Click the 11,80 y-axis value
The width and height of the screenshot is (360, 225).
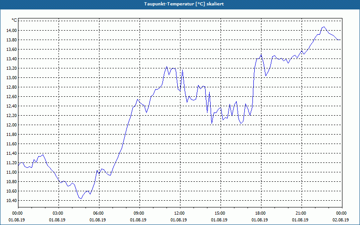pos(12,134)
